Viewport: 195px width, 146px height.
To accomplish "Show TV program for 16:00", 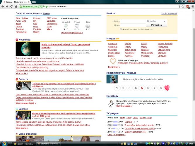I will tap(122, 118).
